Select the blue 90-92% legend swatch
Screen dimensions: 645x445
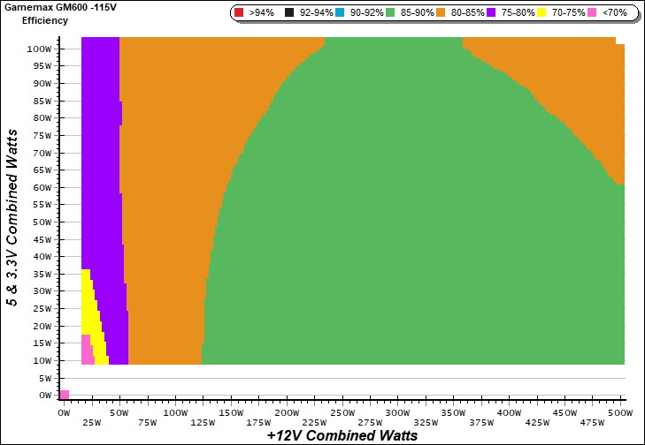pos(343,13)
